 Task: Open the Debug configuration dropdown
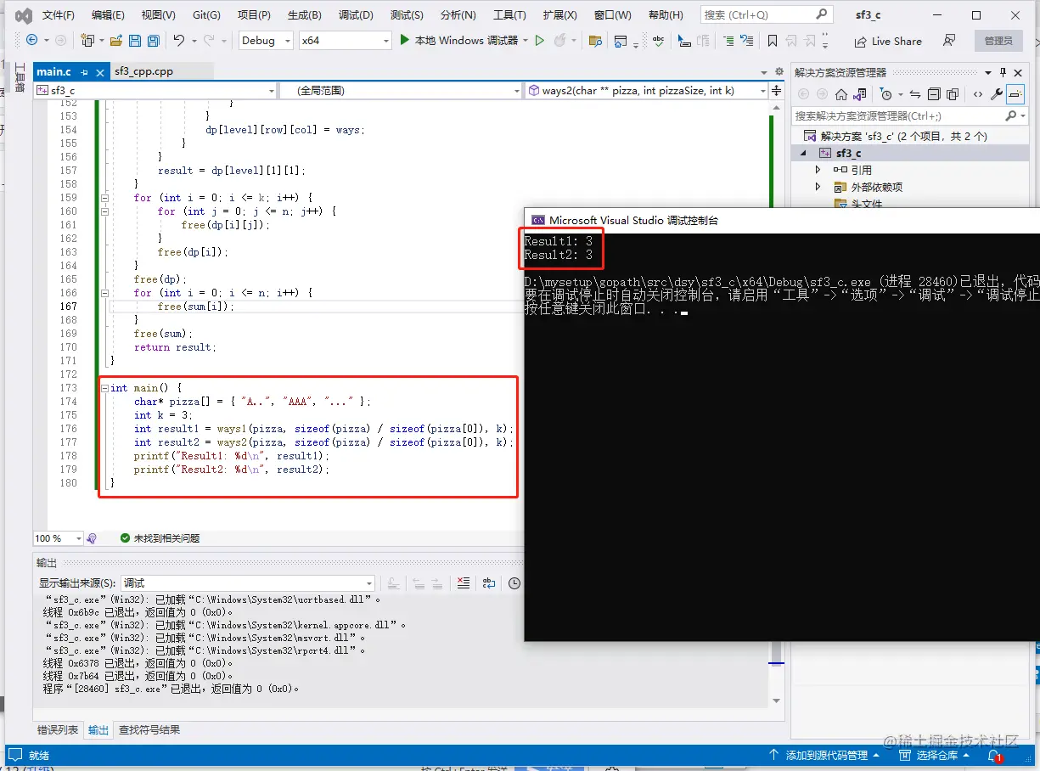pos(266,41)
